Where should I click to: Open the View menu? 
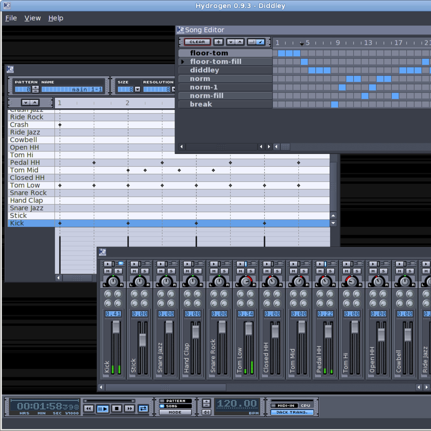(x=33, y=18)
